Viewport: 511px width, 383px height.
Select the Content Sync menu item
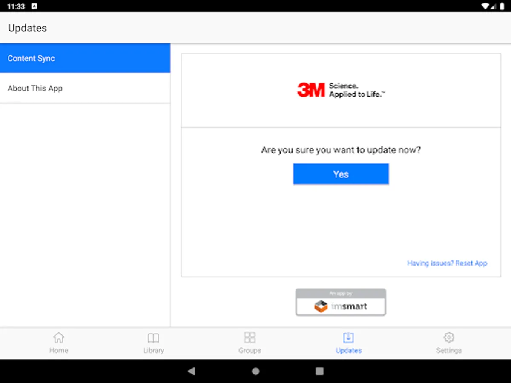pyautogui.click(x=85, y=58)
